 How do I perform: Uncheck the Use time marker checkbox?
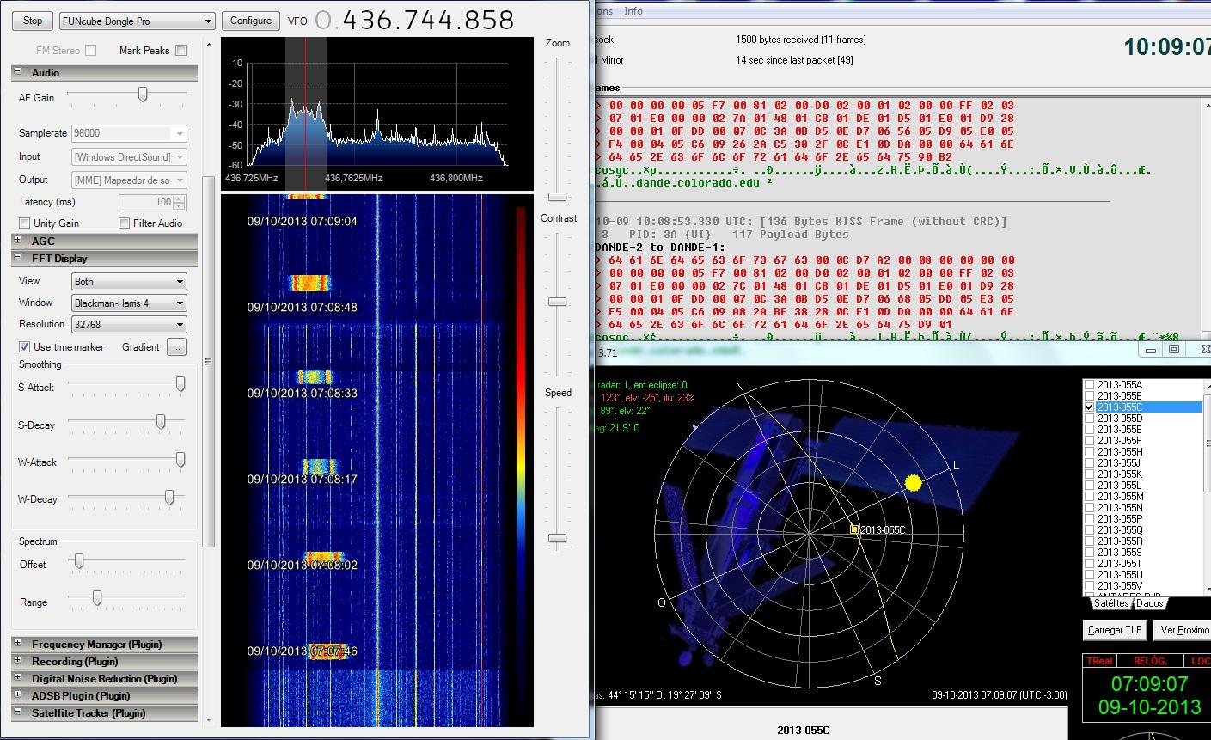pos(25,347)
